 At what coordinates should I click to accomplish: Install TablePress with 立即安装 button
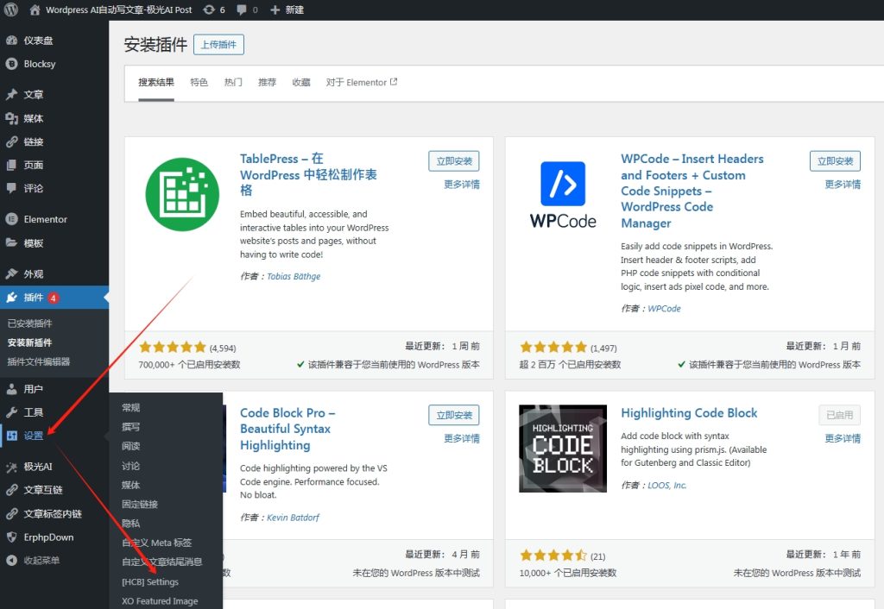pos(454,161)
